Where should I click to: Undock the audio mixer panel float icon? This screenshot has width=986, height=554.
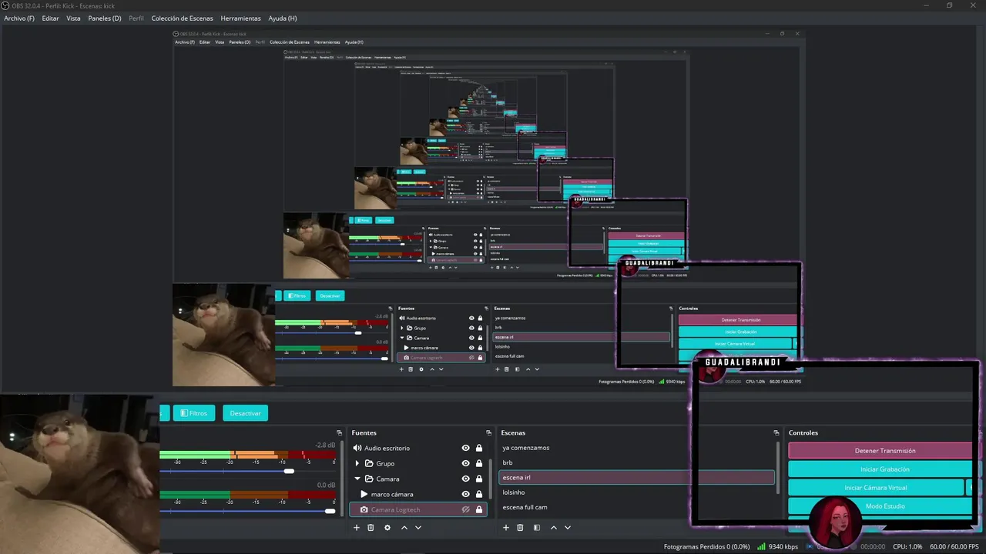coord(339,432)
